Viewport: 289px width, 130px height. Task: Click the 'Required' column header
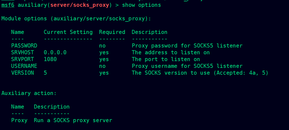pyautogui.click(x=112, y=32)
